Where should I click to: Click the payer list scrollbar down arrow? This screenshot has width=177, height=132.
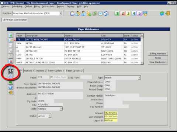[x=142, y=63]
